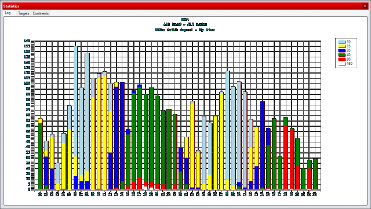
Task: Click the yellow 15 legend swatch
Action: click(x=341, y=46)
